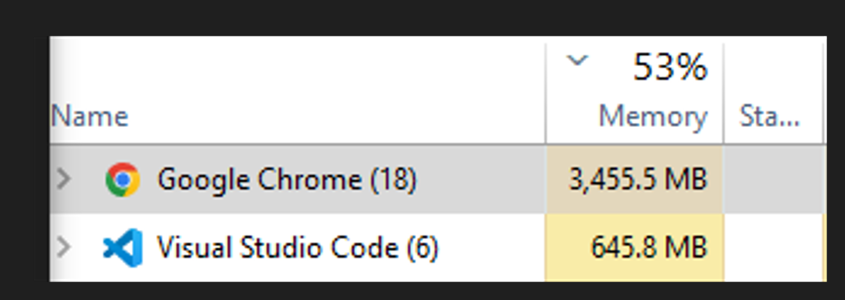Click the truncated Sta... column header
845x300 pixels.
[x=769, y=117]
